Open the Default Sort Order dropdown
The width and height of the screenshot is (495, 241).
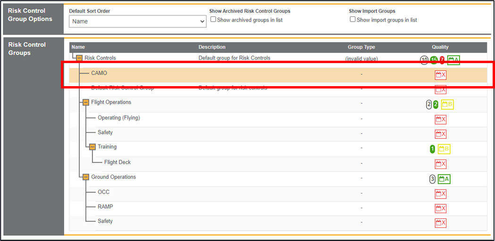click(137, 22)
